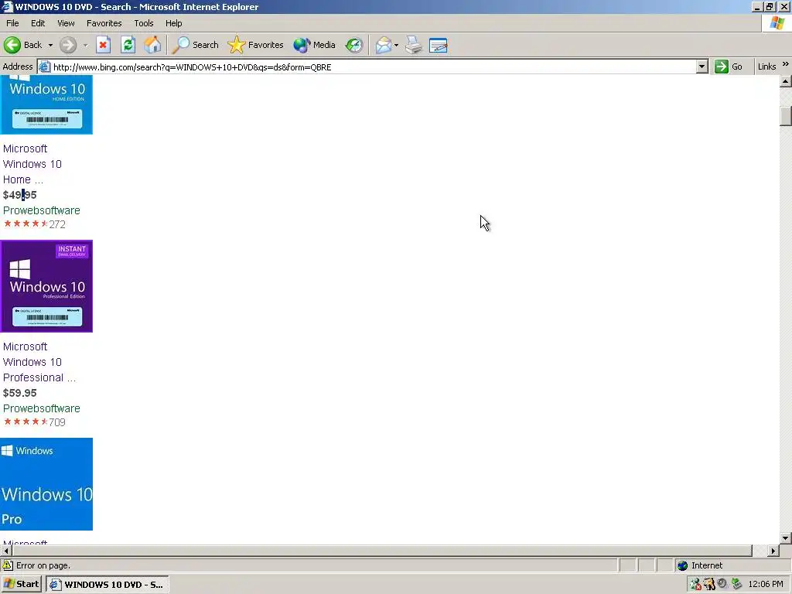Stop page loading with the red X icon
Image resolution: width=792 pixels, height=594 pixels.
tap(103, 45)
